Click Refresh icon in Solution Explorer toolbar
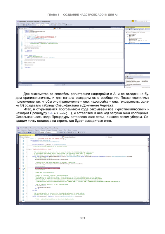Viewport: 165px width, 234px height. pos(136,29)
